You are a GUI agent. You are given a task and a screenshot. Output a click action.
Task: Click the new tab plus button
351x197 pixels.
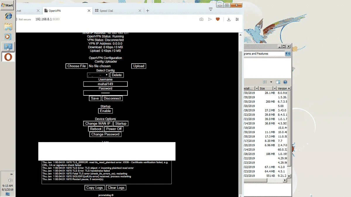[148, 11]
